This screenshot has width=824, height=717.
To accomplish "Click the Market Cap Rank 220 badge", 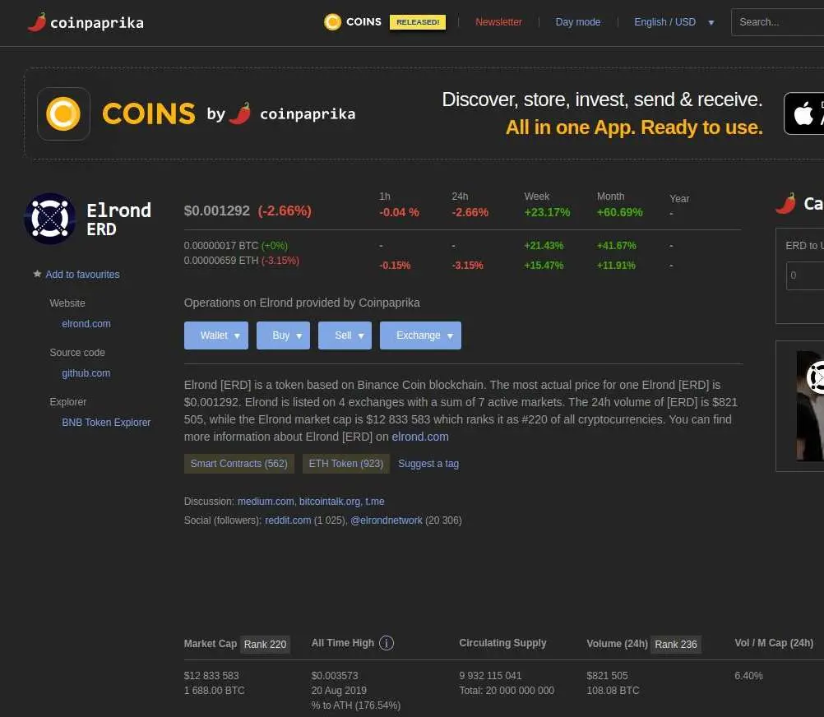I will coord(265,644).
